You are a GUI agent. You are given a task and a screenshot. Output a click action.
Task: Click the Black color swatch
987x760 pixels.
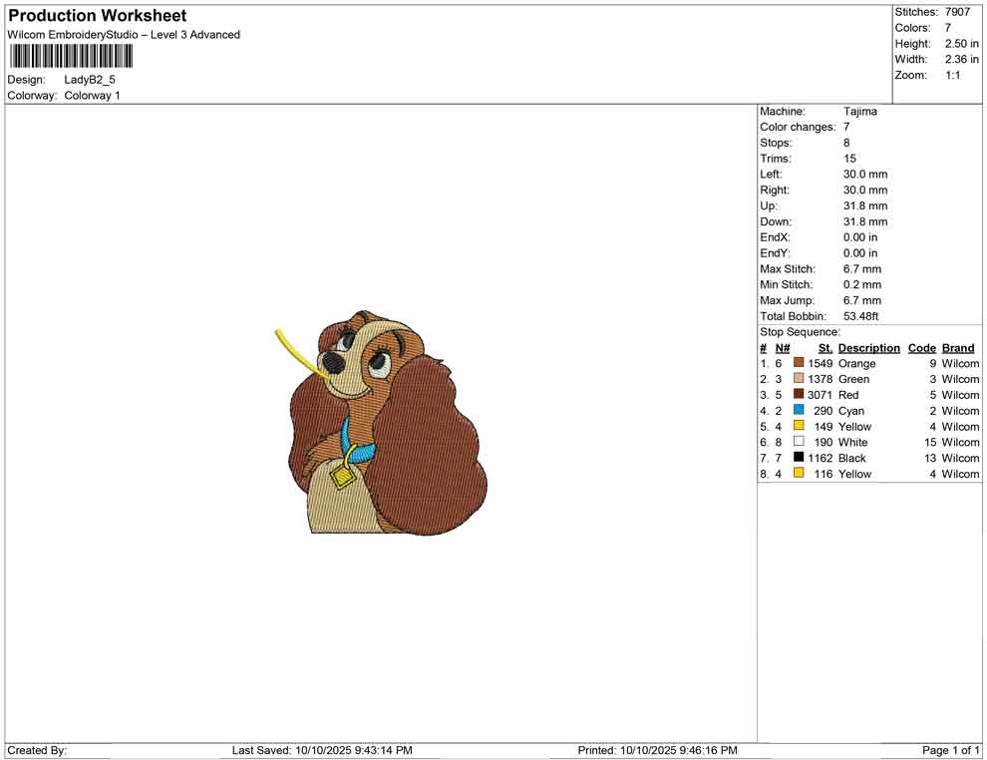[799, 457]
